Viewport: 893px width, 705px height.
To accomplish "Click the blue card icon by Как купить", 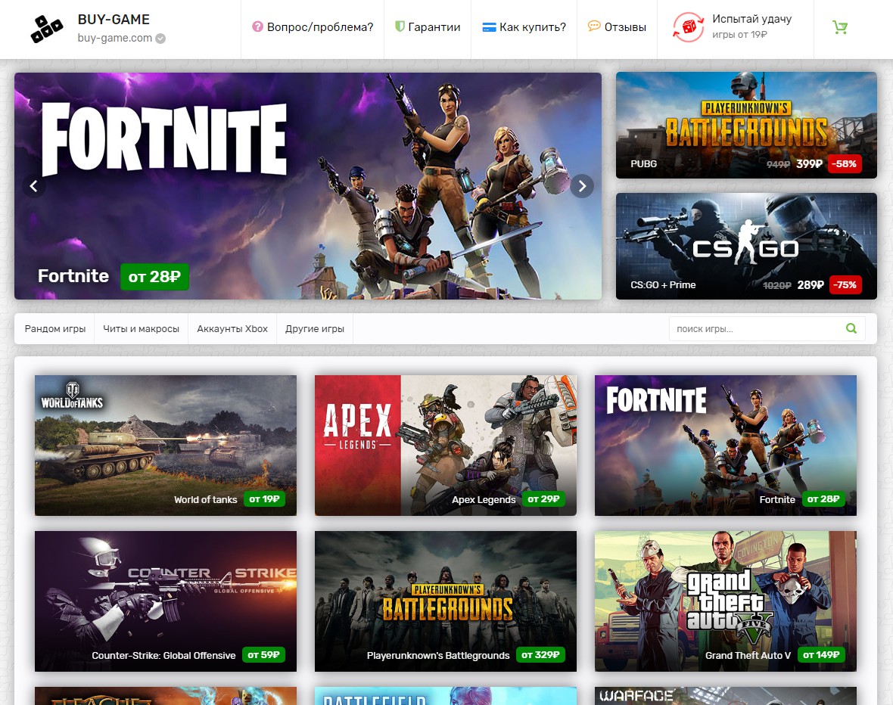I will pyautogui.click(x=489, y=26).
